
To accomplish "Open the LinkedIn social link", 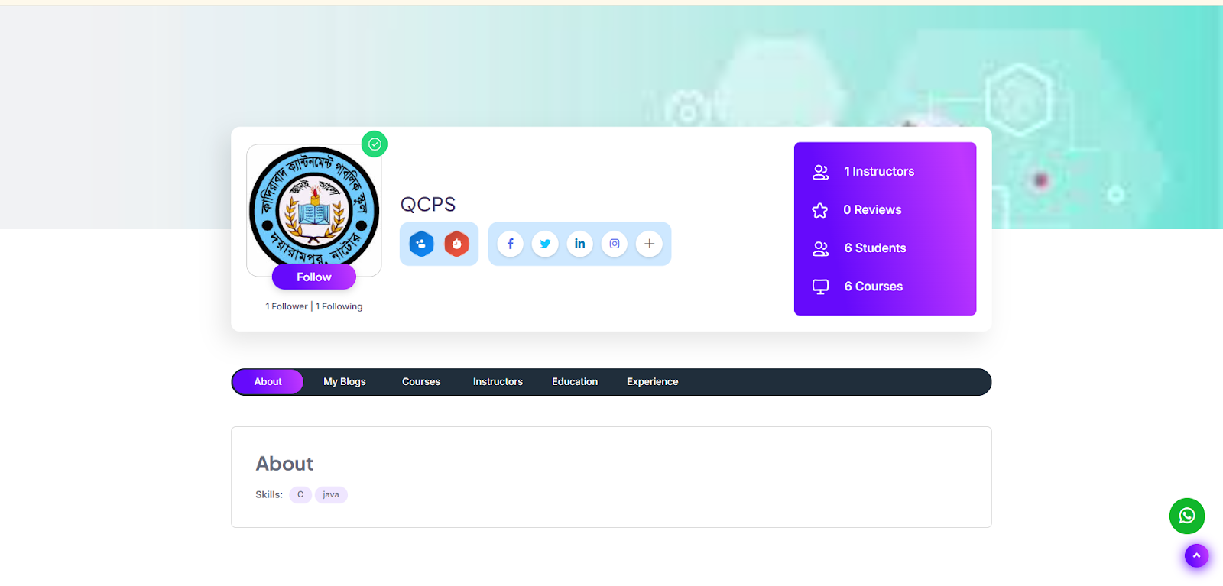I will pyautogui.click(x=579, y=244).
